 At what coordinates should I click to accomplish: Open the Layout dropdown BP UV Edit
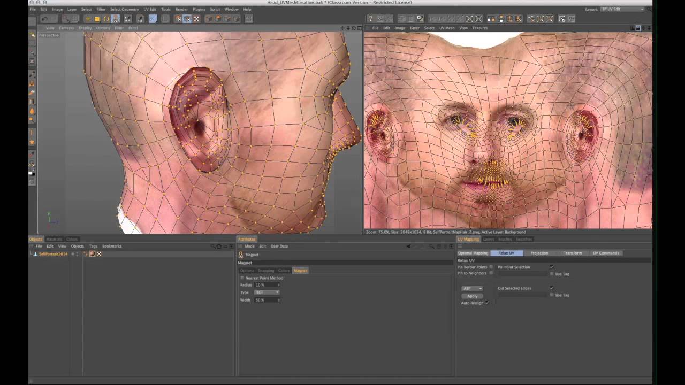click(x=622, y=9)
